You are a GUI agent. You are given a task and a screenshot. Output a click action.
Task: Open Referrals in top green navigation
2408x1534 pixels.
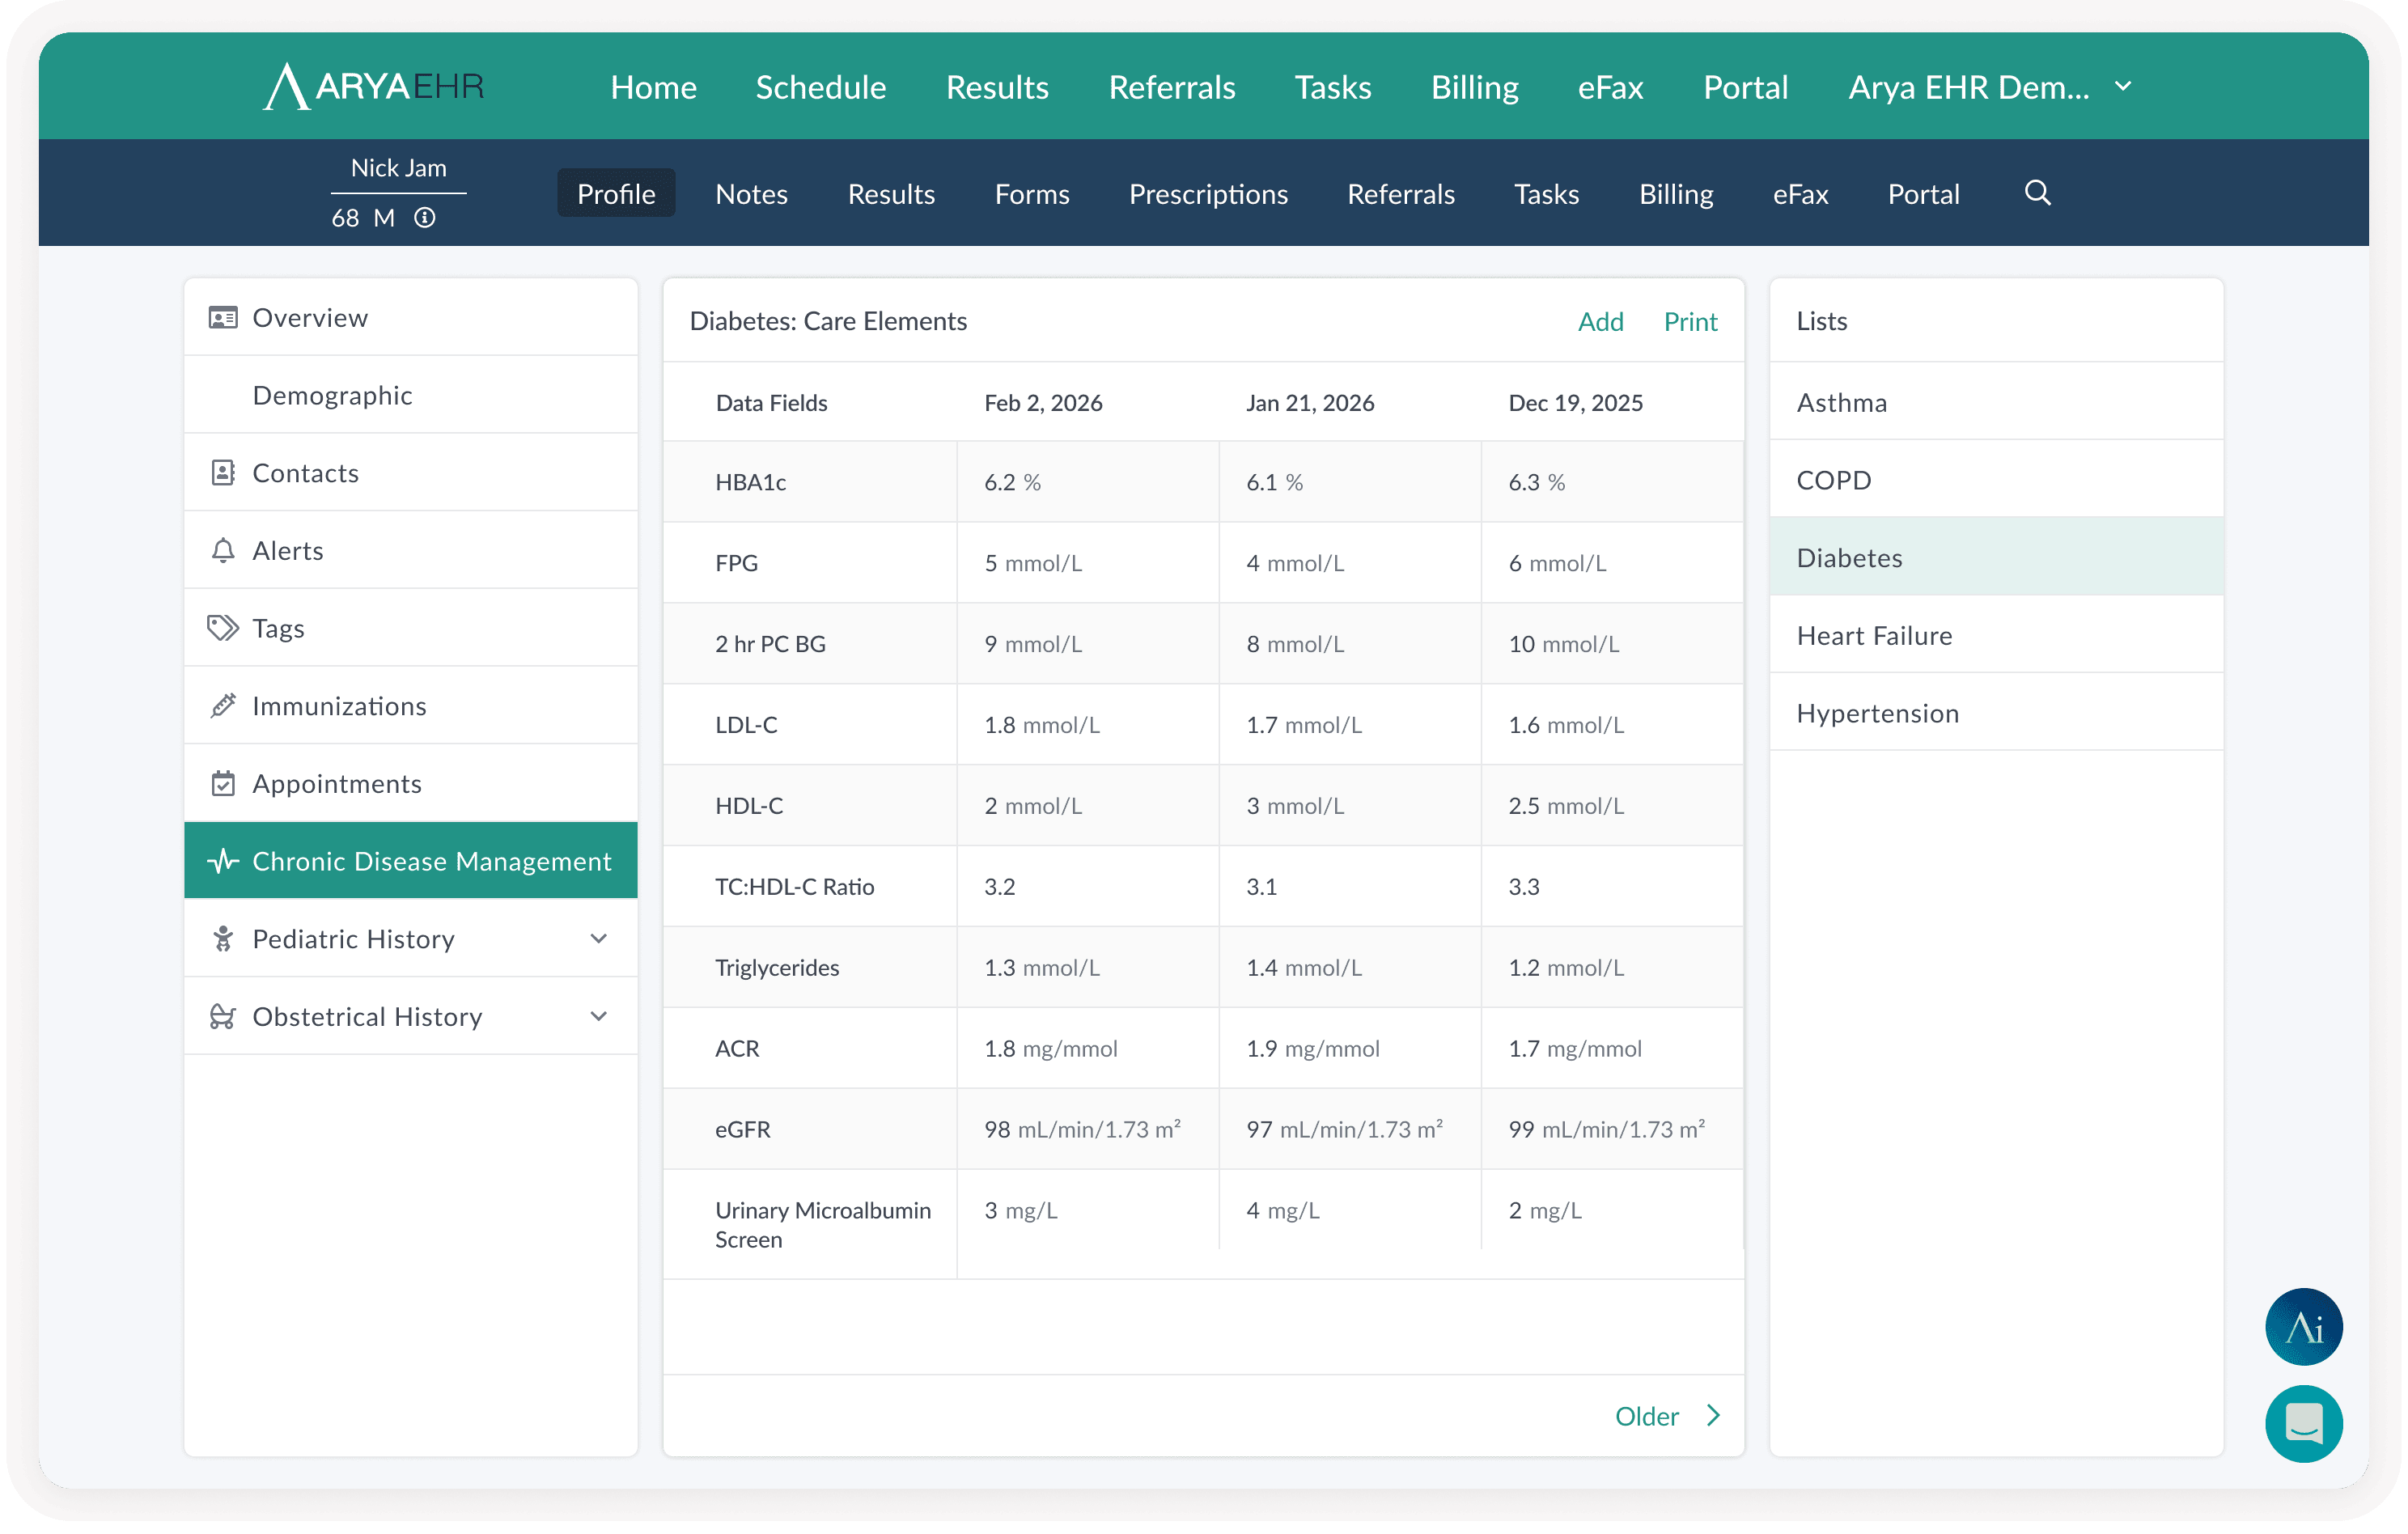pyautogui.click(x=1171, y=87)
